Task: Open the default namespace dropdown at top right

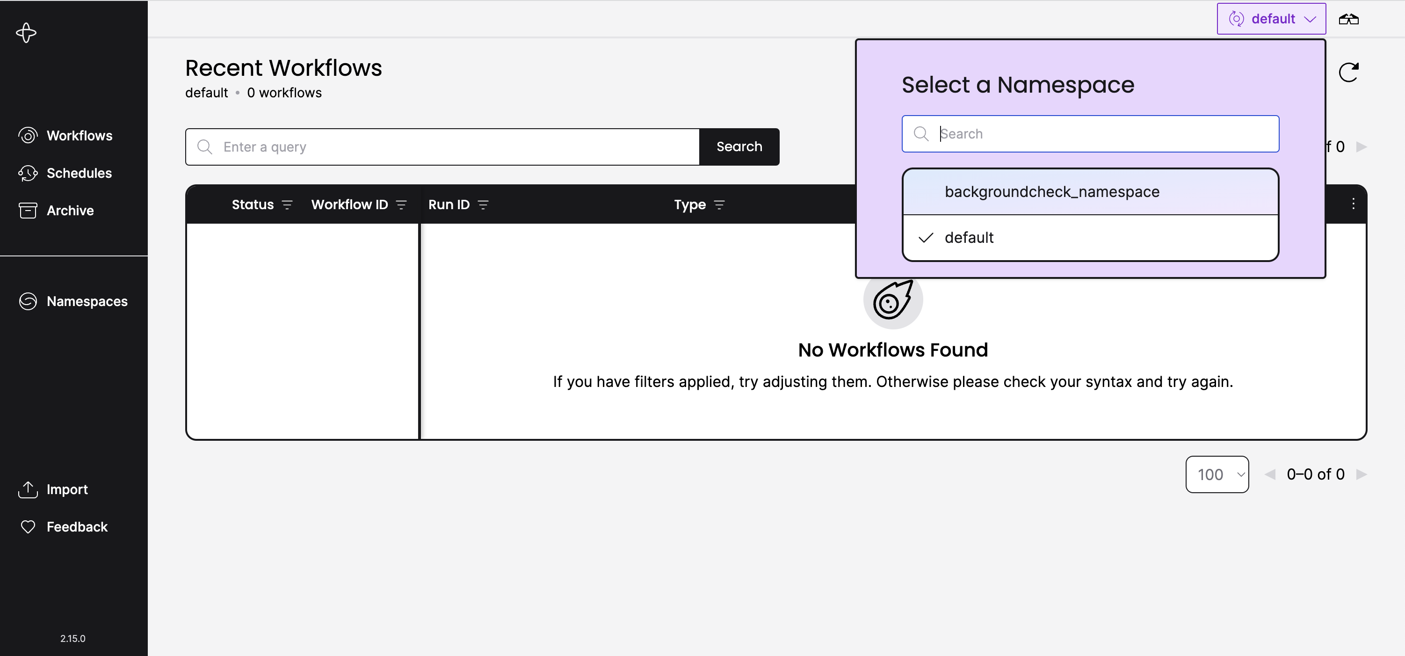Action: click(1271, 18)
